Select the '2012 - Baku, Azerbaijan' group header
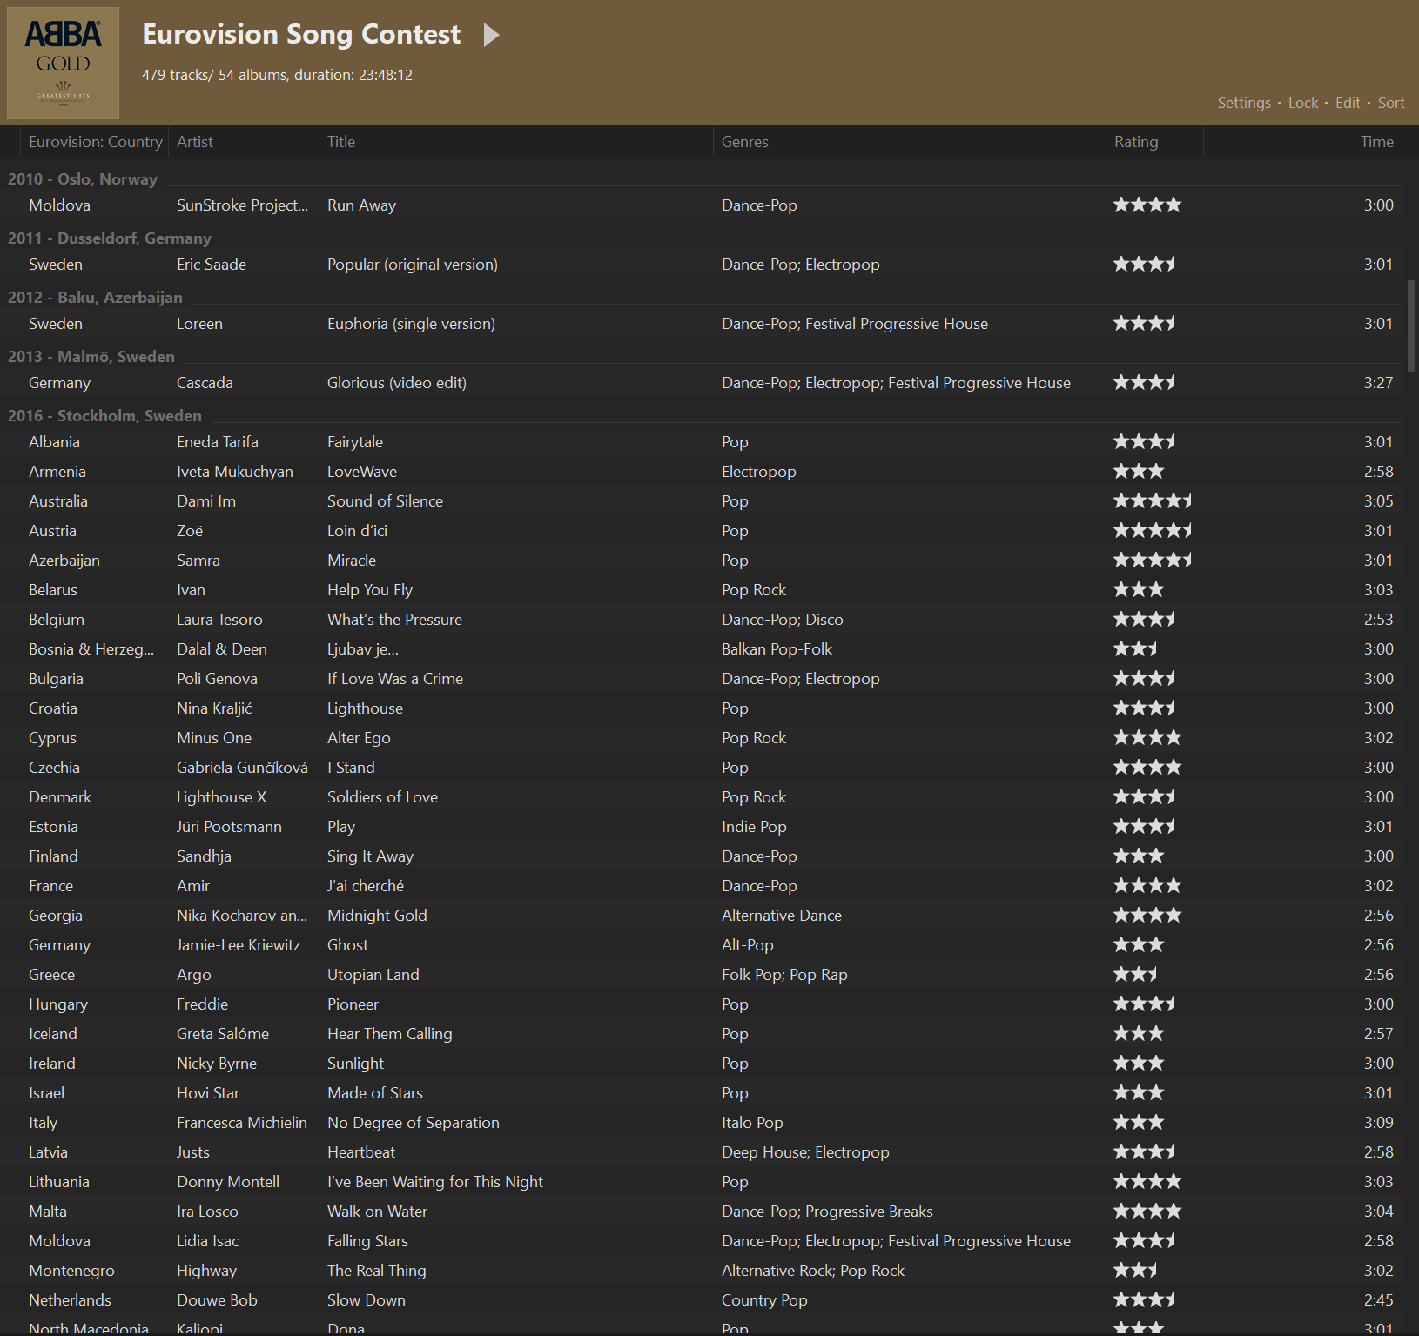 95,297
